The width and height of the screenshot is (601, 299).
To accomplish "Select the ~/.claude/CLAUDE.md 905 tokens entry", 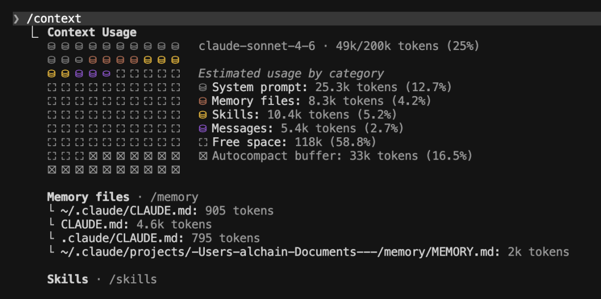I will point(167,211).
